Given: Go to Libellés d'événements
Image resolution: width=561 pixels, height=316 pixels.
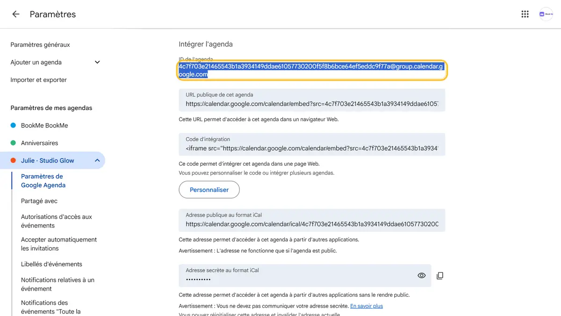Looking at the screenshot, I should coord(51,264).
